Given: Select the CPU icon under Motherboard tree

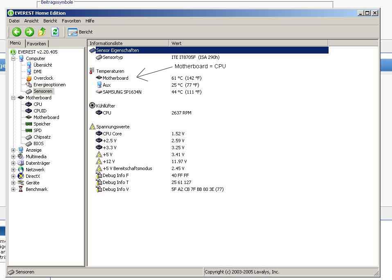Looking at the screenshot, I should tap(29, 104).
